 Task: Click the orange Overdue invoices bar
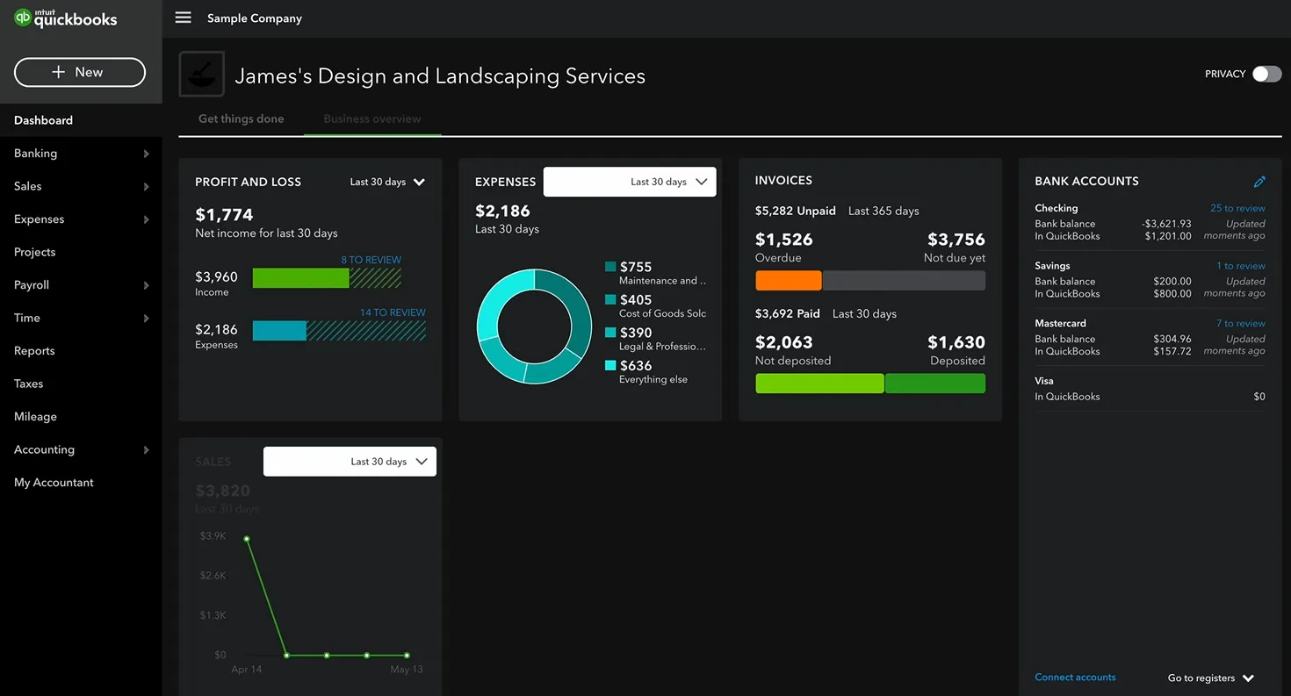pos(789,281)
